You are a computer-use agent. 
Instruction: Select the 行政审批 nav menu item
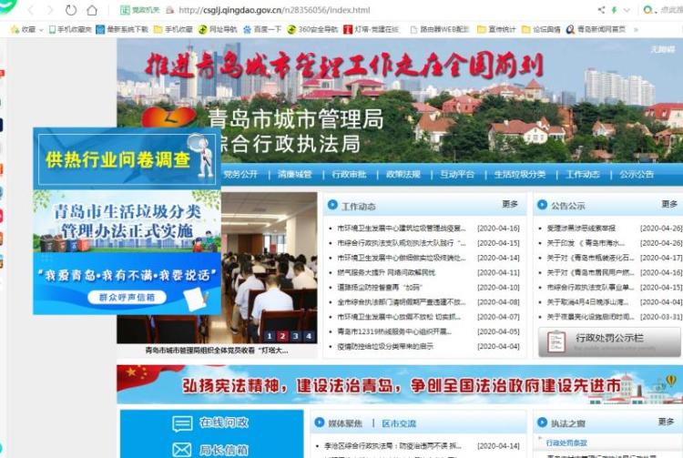tap(349, 174)
